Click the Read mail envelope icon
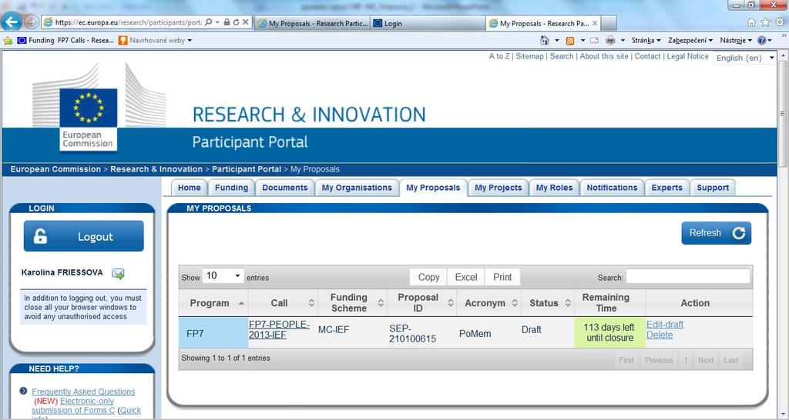The height and width of the screenshot is (420, 789). [594, 40]
